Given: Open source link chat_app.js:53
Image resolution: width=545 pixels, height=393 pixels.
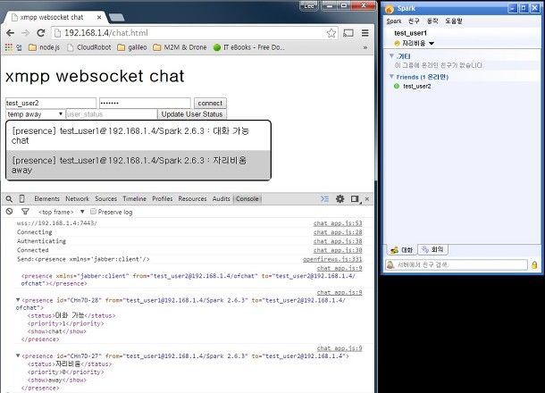Looking at the screenshot, I should click(338, 223).
